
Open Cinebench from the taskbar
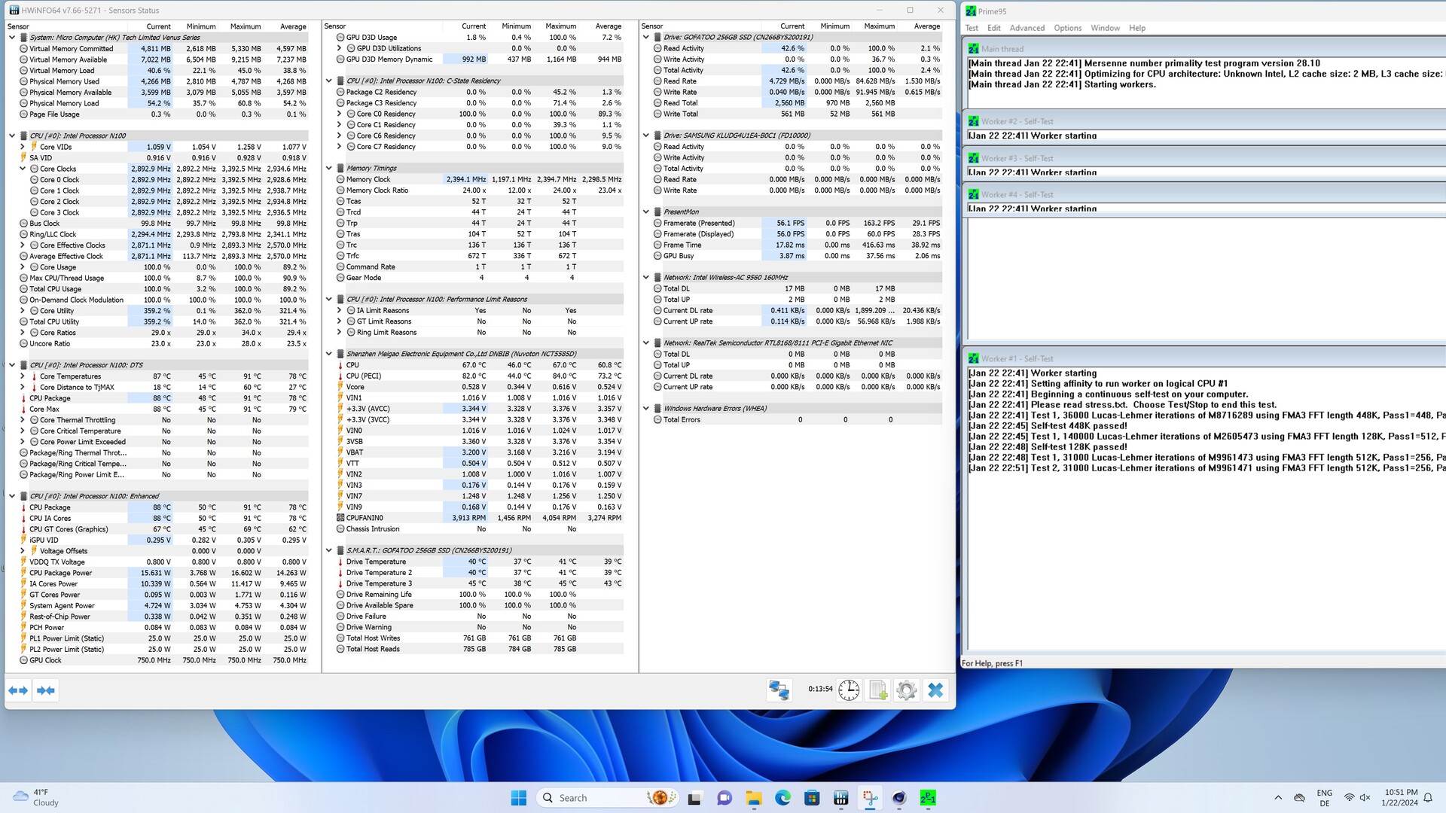pos(899,798)
